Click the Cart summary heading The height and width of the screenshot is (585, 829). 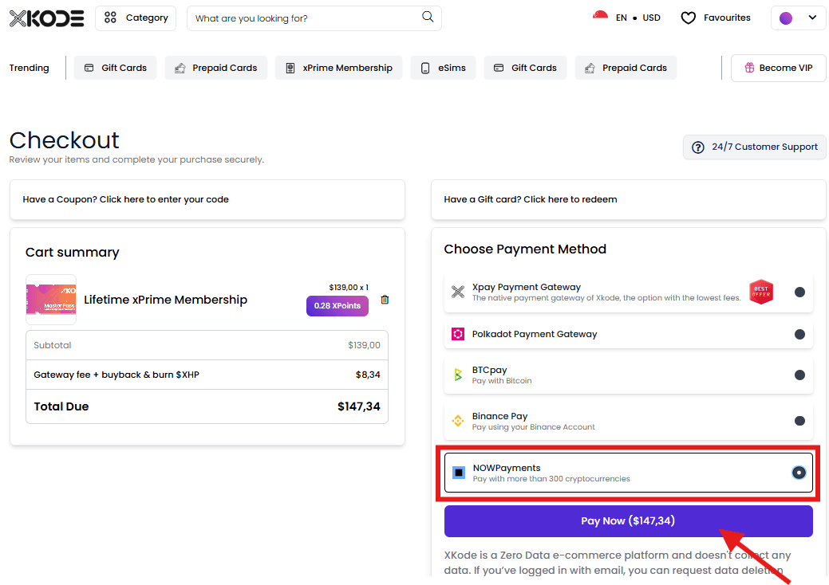pos(73,253)
